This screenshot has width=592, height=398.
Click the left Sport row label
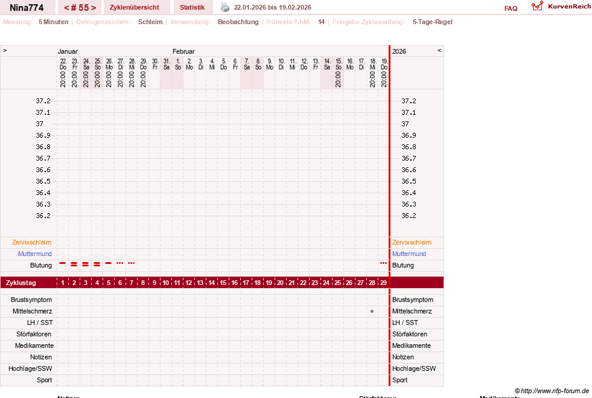tap(44, 380)
